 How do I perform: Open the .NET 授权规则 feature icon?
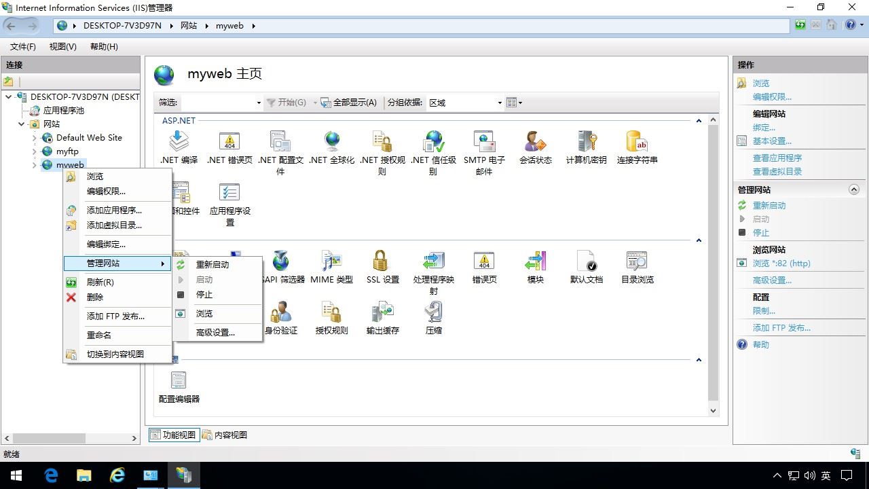click(x=382, y=153)
